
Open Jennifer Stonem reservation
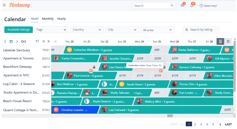pos(116,58)
